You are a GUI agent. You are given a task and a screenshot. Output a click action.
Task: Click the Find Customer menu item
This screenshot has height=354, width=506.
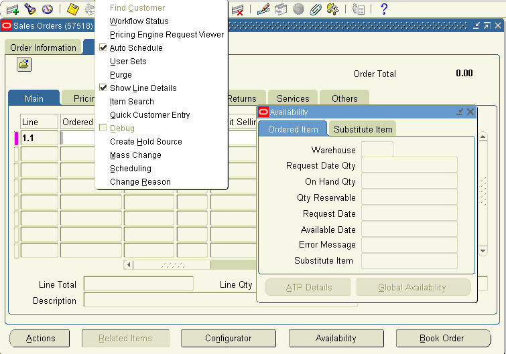point(137,8)
